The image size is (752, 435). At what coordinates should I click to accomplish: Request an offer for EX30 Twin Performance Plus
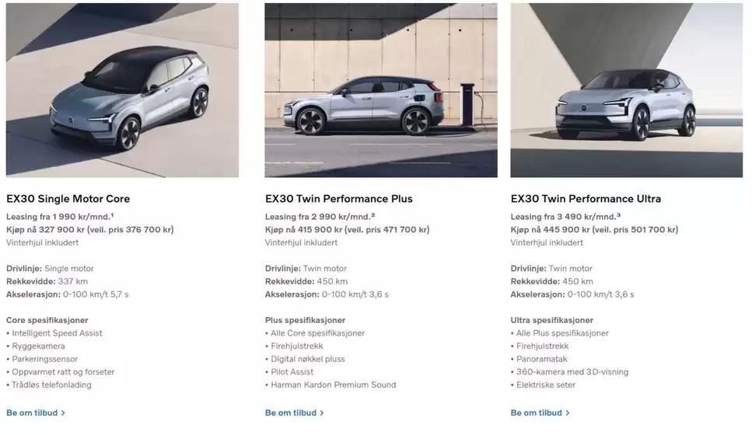tap(295, 413)
